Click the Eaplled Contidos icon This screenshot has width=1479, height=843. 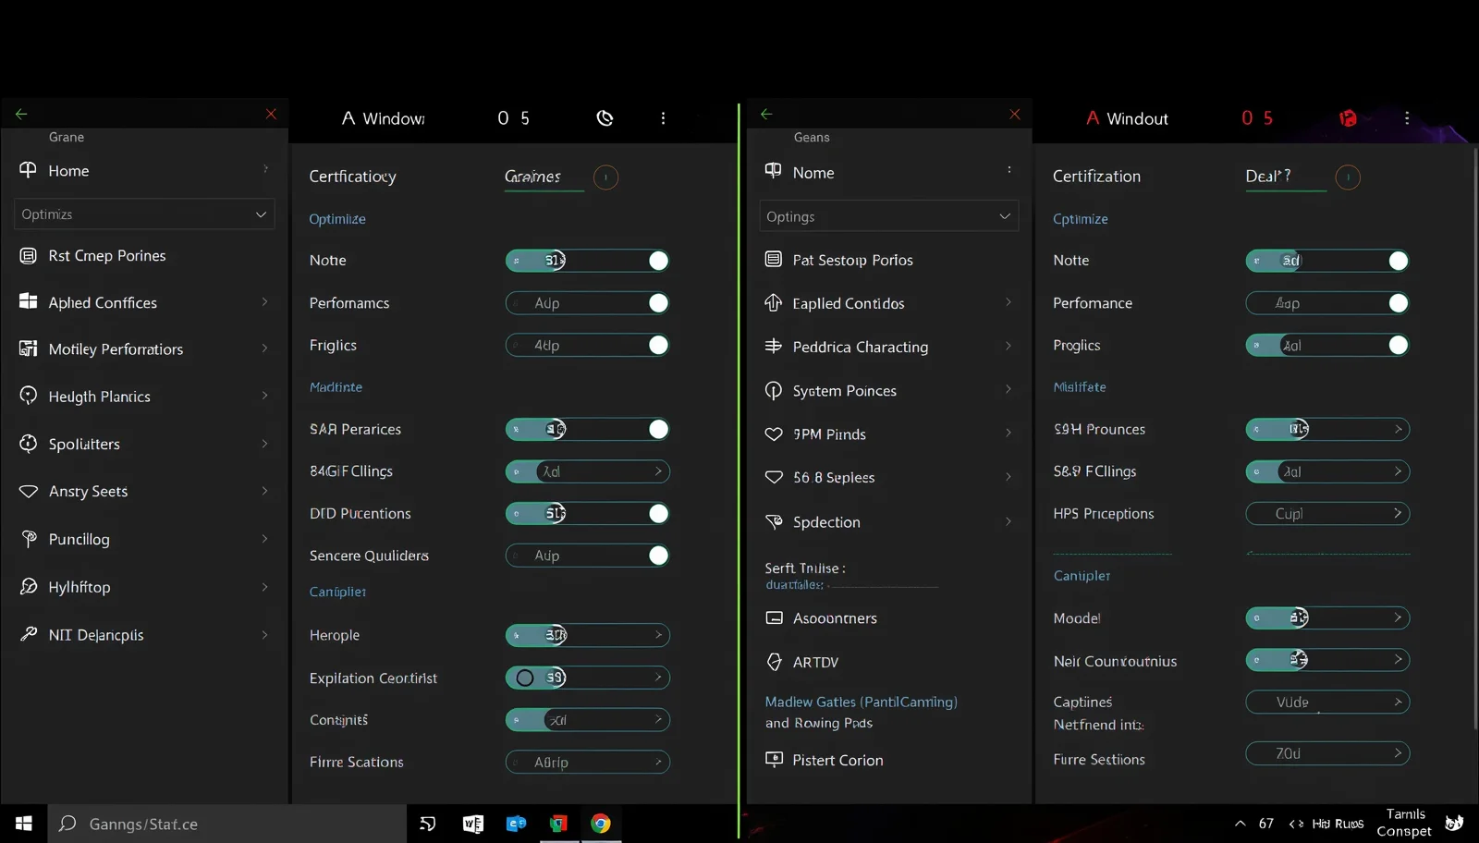pyautogui.click(x=774, y=302)
